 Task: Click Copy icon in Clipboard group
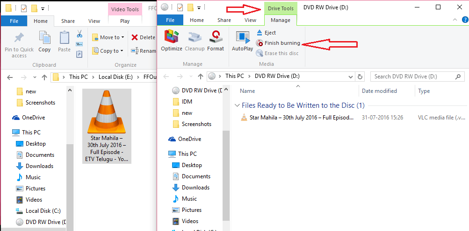point(44,42)
